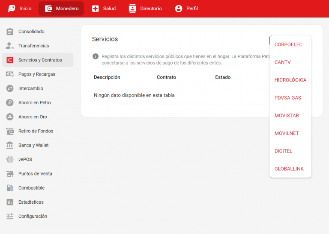Click the Ahorro en Oro icon

(10, 117)
